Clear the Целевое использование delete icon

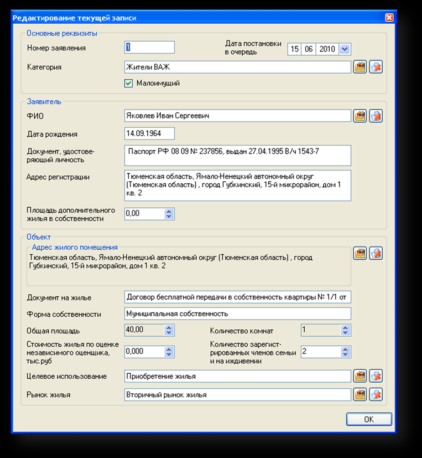pyautogui.click(x=376, y=376)
